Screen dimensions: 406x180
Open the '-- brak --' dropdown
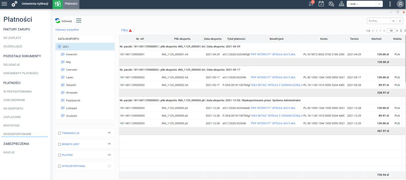pyautogui.click(x=365, y=4)
